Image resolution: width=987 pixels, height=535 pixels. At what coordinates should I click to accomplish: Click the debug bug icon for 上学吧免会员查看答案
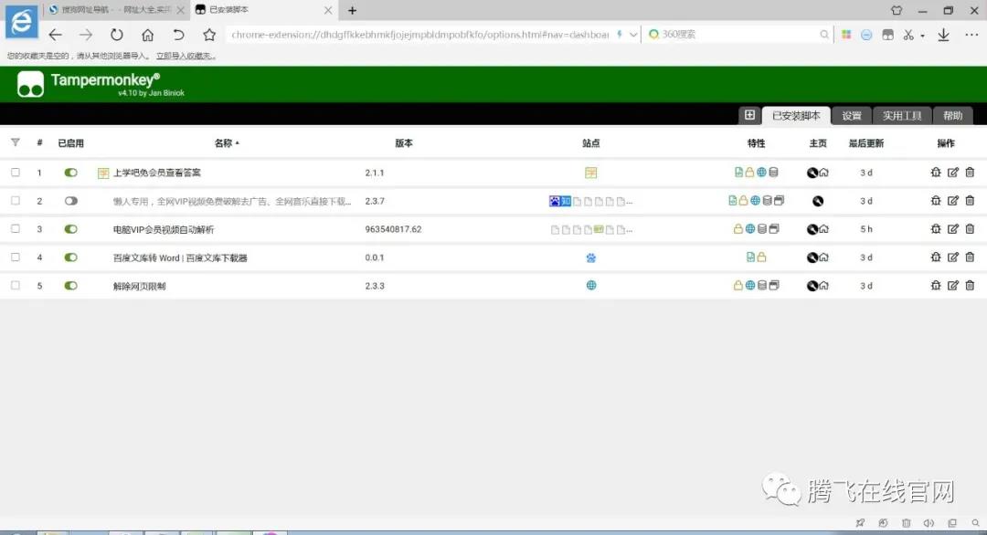coord(936,173)
